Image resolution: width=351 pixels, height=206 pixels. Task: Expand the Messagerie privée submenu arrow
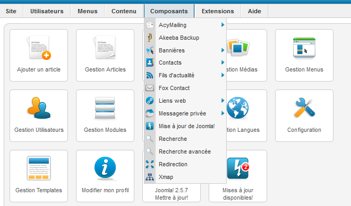tap(222, 113)
